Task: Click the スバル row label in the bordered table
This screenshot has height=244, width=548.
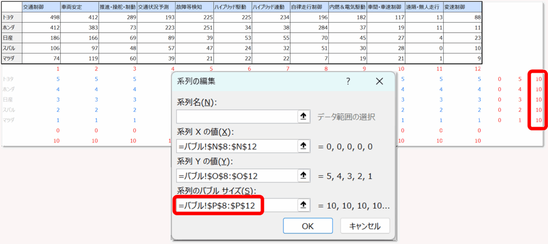Action: coord(12,48)
